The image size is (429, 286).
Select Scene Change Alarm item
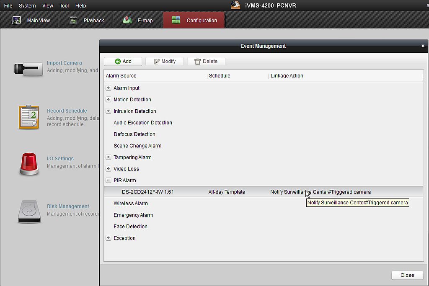pos(137,146)
